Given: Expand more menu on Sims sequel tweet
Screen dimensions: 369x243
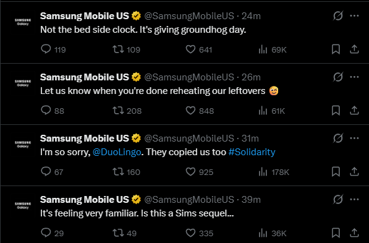Looking at the screenshot, I should 354,200.
